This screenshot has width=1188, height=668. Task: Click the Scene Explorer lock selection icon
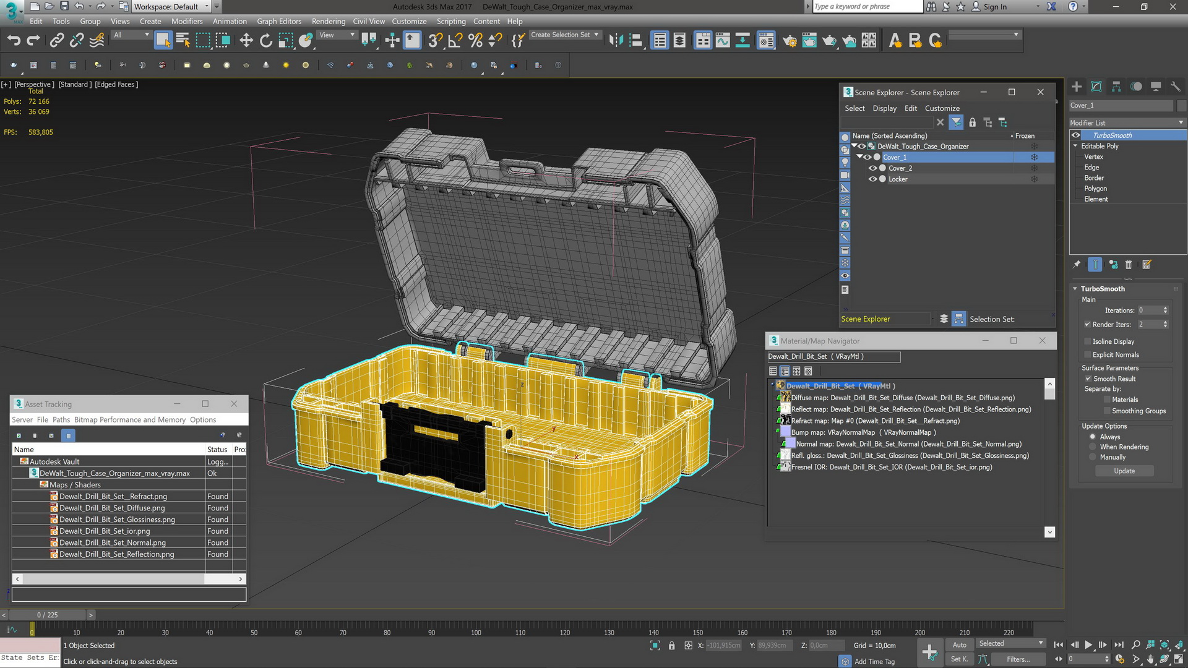972,122
